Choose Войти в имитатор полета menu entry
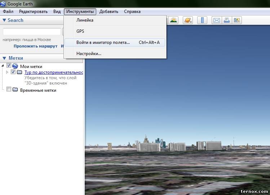This screenshot has height=195, width=270. click(x=103, y=42)
